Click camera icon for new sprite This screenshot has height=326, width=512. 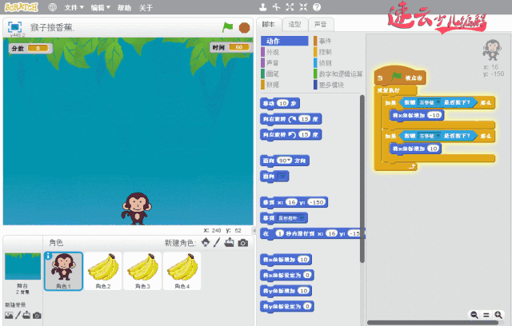click(242, 243)
